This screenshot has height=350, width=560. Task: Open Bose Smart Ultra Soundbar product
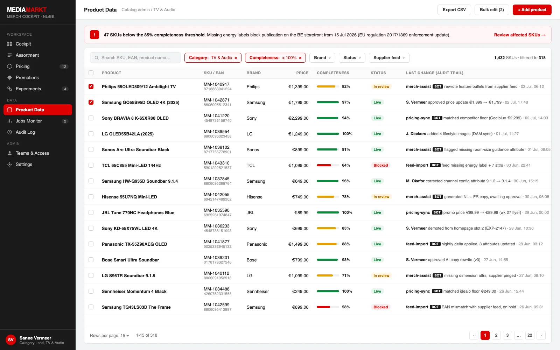coord(130,260)
